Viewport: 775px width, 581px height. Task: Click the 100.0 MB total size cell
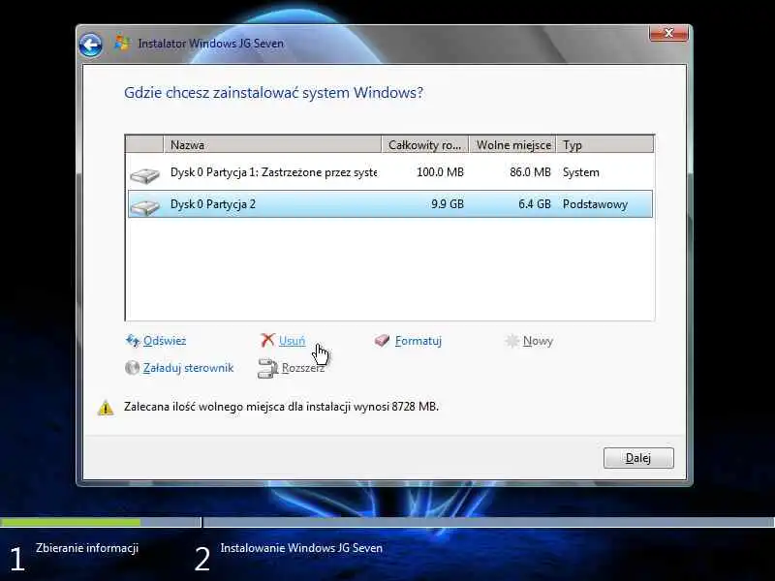(x=440, y=172)
